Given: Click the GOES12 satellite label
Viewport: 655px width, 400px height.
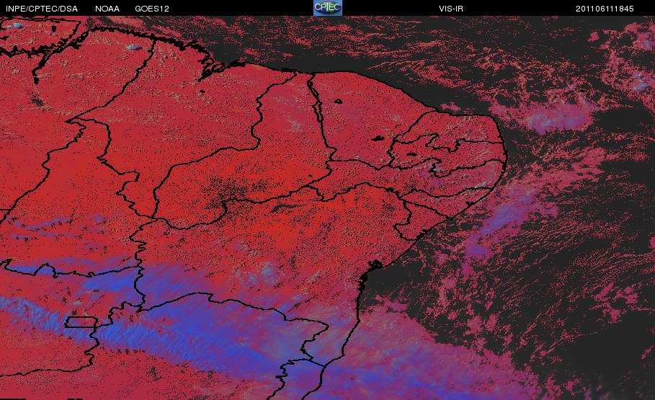Looking at the screenshot, I should pos(152,9).
